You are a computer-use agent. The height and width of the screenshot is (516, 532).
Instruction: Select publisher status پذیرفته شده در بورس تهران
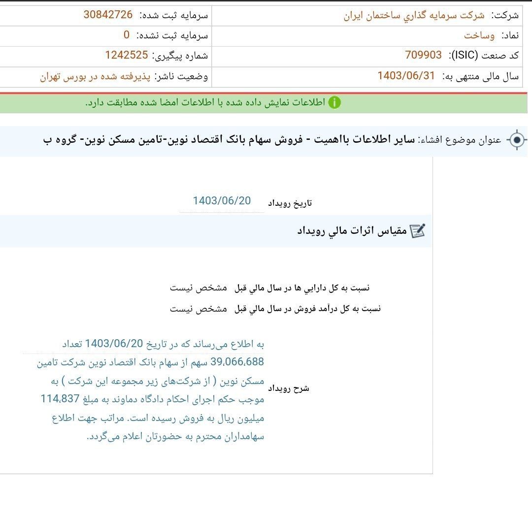[95, 76]
